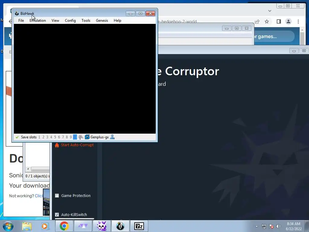Click the page thumbnail image near the download text
The width and height of the screenshot is (309, 232).
(46, 202)
